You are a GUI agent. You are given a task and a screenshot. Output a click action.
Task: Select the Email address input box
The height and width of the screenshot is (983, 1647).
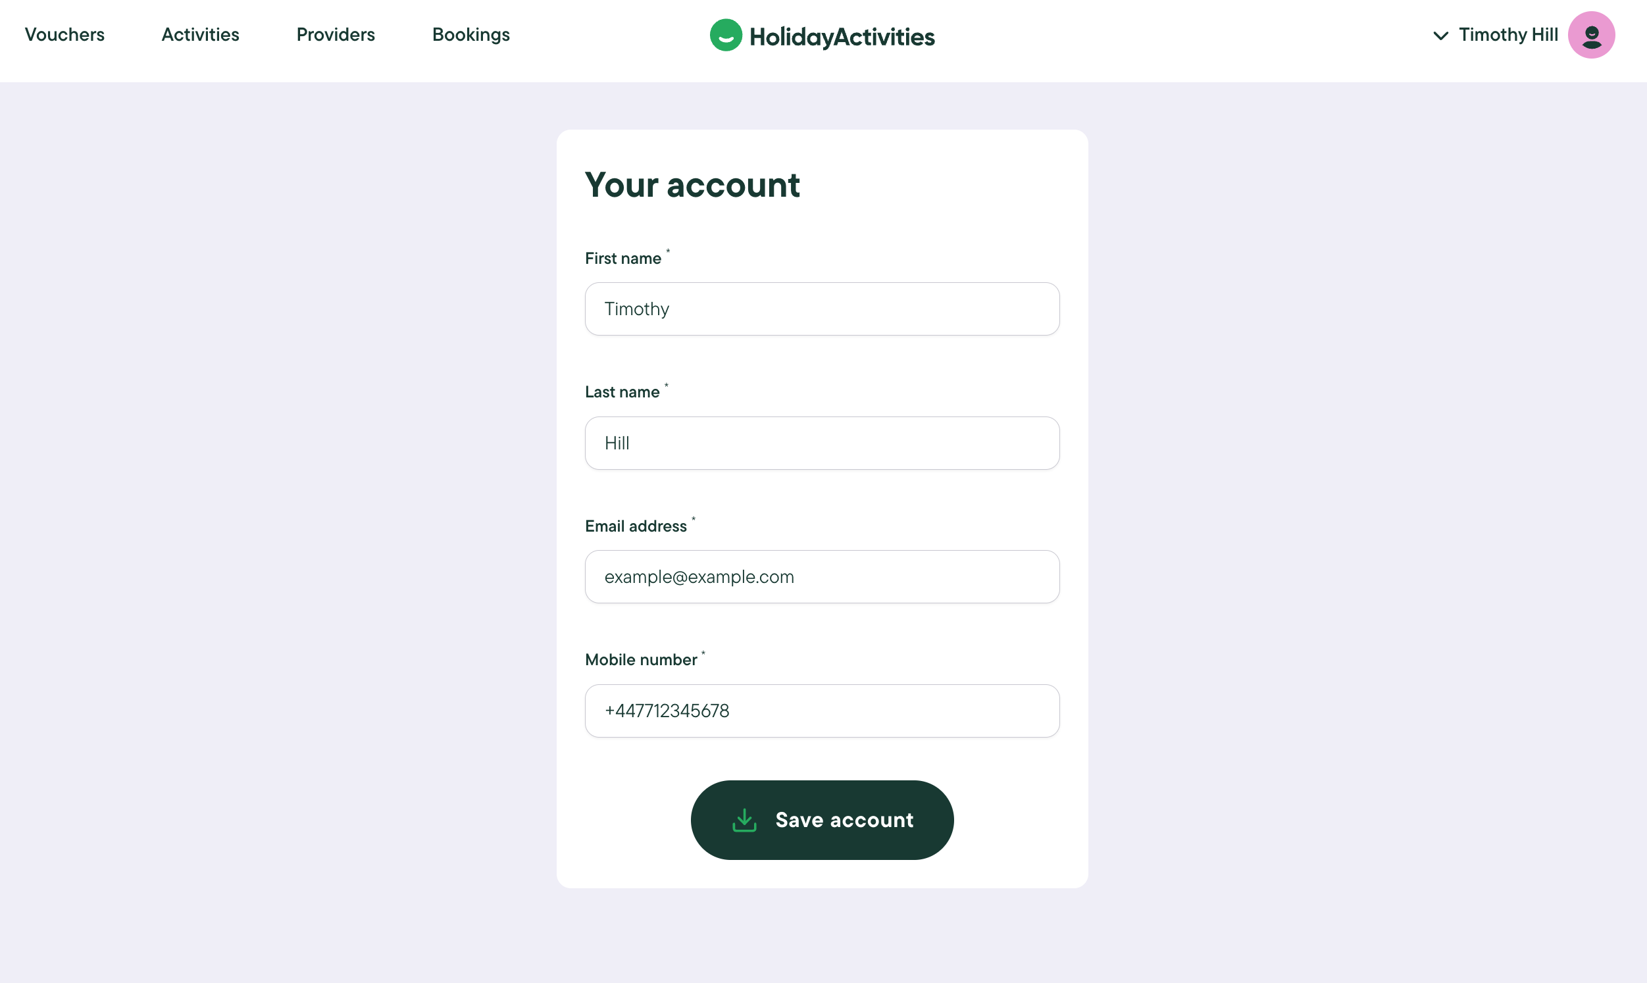[822, 577]
